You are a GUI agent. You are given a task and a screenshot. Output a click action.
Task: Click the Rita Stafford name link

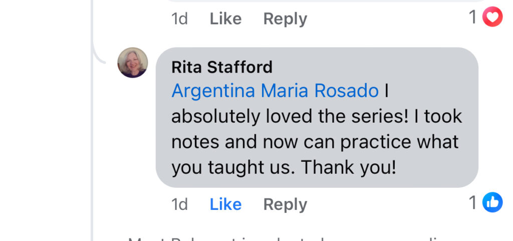coord(222,67)
